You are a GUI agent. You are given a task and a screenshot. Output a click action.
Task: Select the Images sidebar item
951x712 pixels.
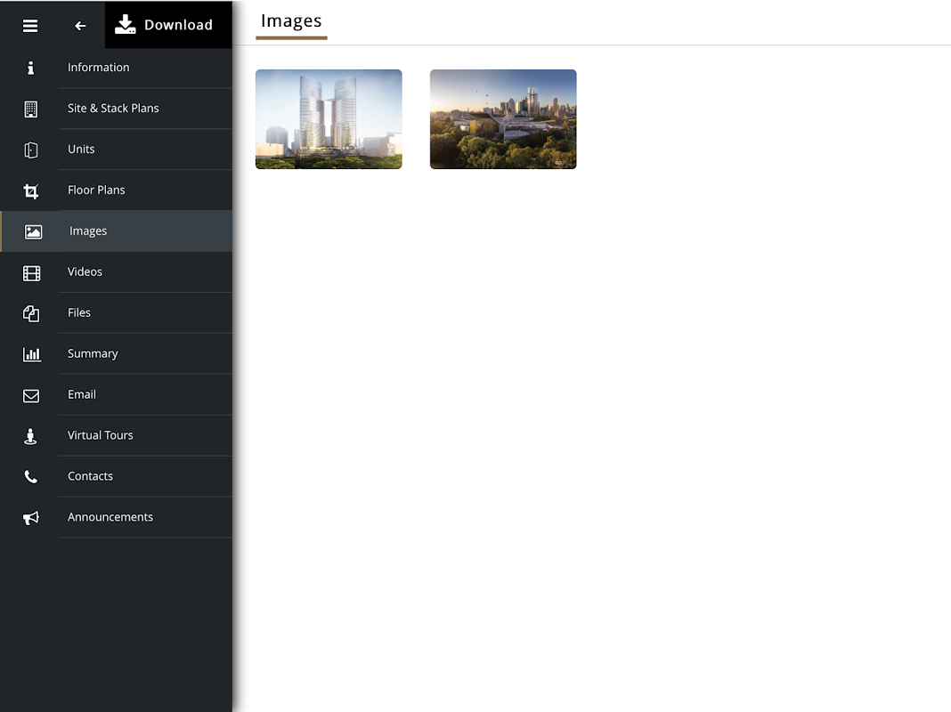coord(116,231)
